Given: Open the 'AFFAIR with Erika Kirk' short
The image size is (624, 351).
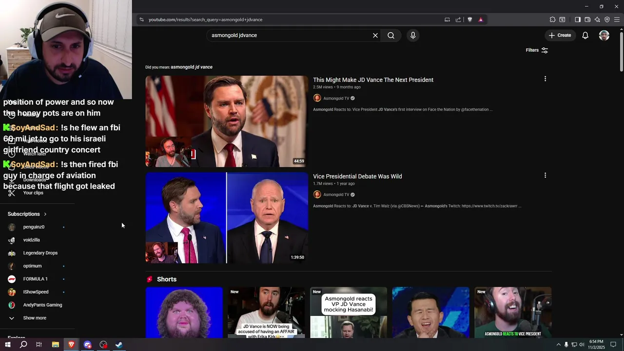Looking at the screenshot, I should pos(266,312).
